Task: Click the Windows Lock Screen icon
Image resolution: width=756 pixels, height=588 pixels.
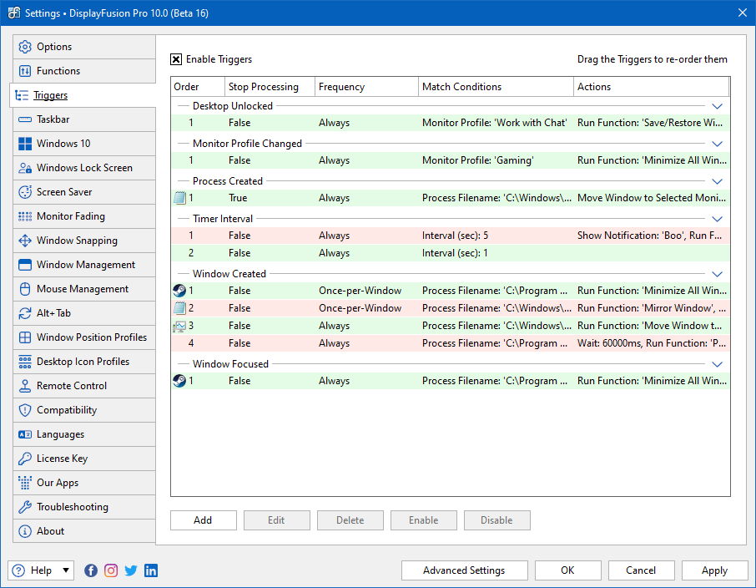Action: pyautogui.click(x=24, y=168)
